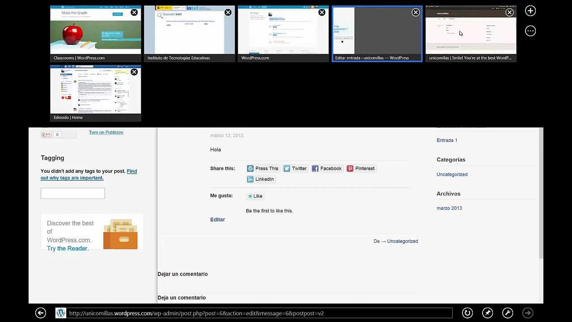Refresh the page with reload icon
Image resolution: width=572 pixels, height=322 pixels.
click(467, 313)
